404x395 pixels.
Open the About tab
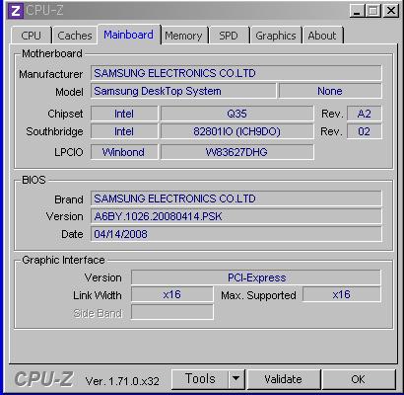tap(322, 36)
